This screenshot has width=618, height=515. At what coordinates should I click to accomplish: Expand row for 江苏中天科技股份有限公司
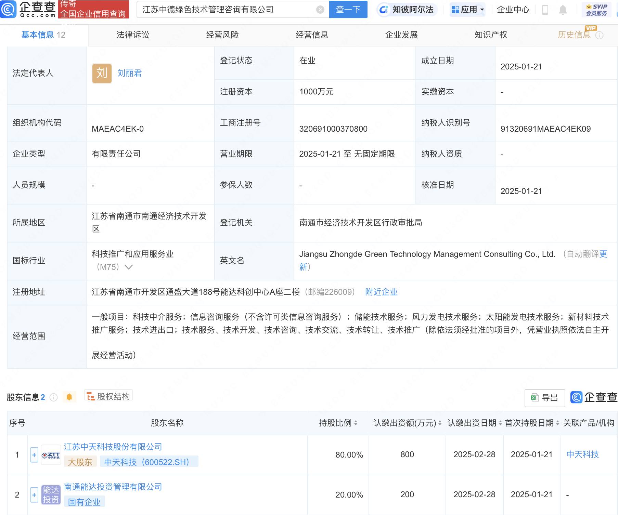(34, 455)
